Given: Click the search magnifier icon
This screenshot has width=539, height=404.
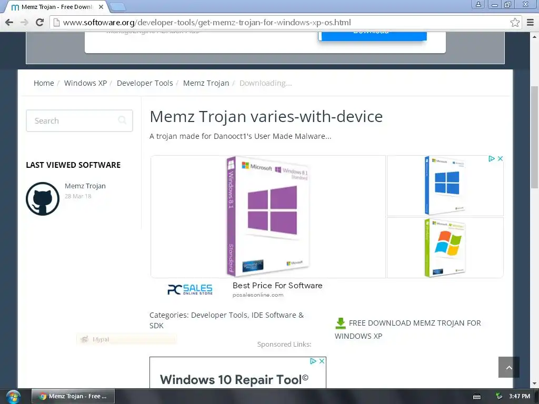Looking at the screenshot, I should tap(122, 120).
